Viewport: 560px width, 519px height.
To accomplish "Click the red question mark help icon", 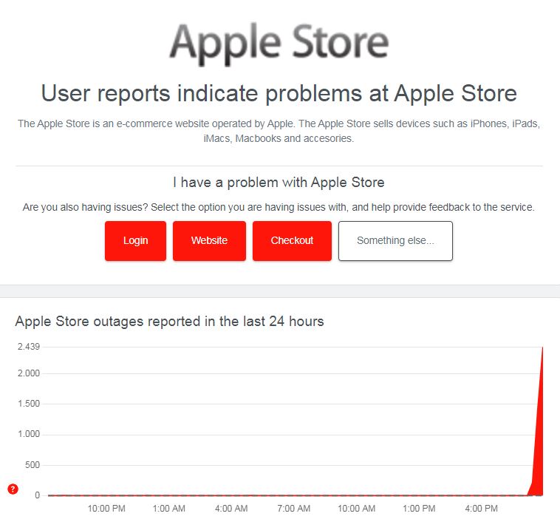I will pos(13,489).
